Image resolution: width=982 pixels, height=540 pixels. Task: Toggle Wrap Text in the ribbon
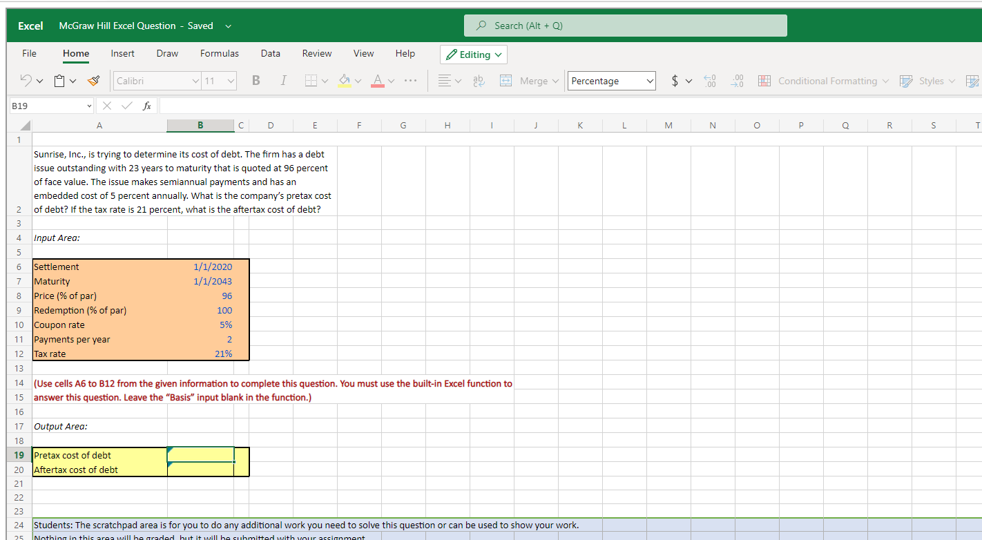point(479,80)
